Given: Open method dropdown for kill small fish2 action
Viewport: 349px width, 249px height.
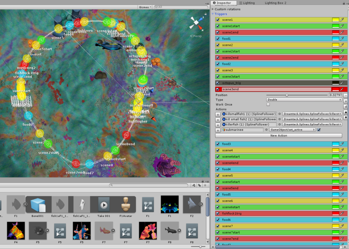Looking at the screenshot, I should point(312,119).
